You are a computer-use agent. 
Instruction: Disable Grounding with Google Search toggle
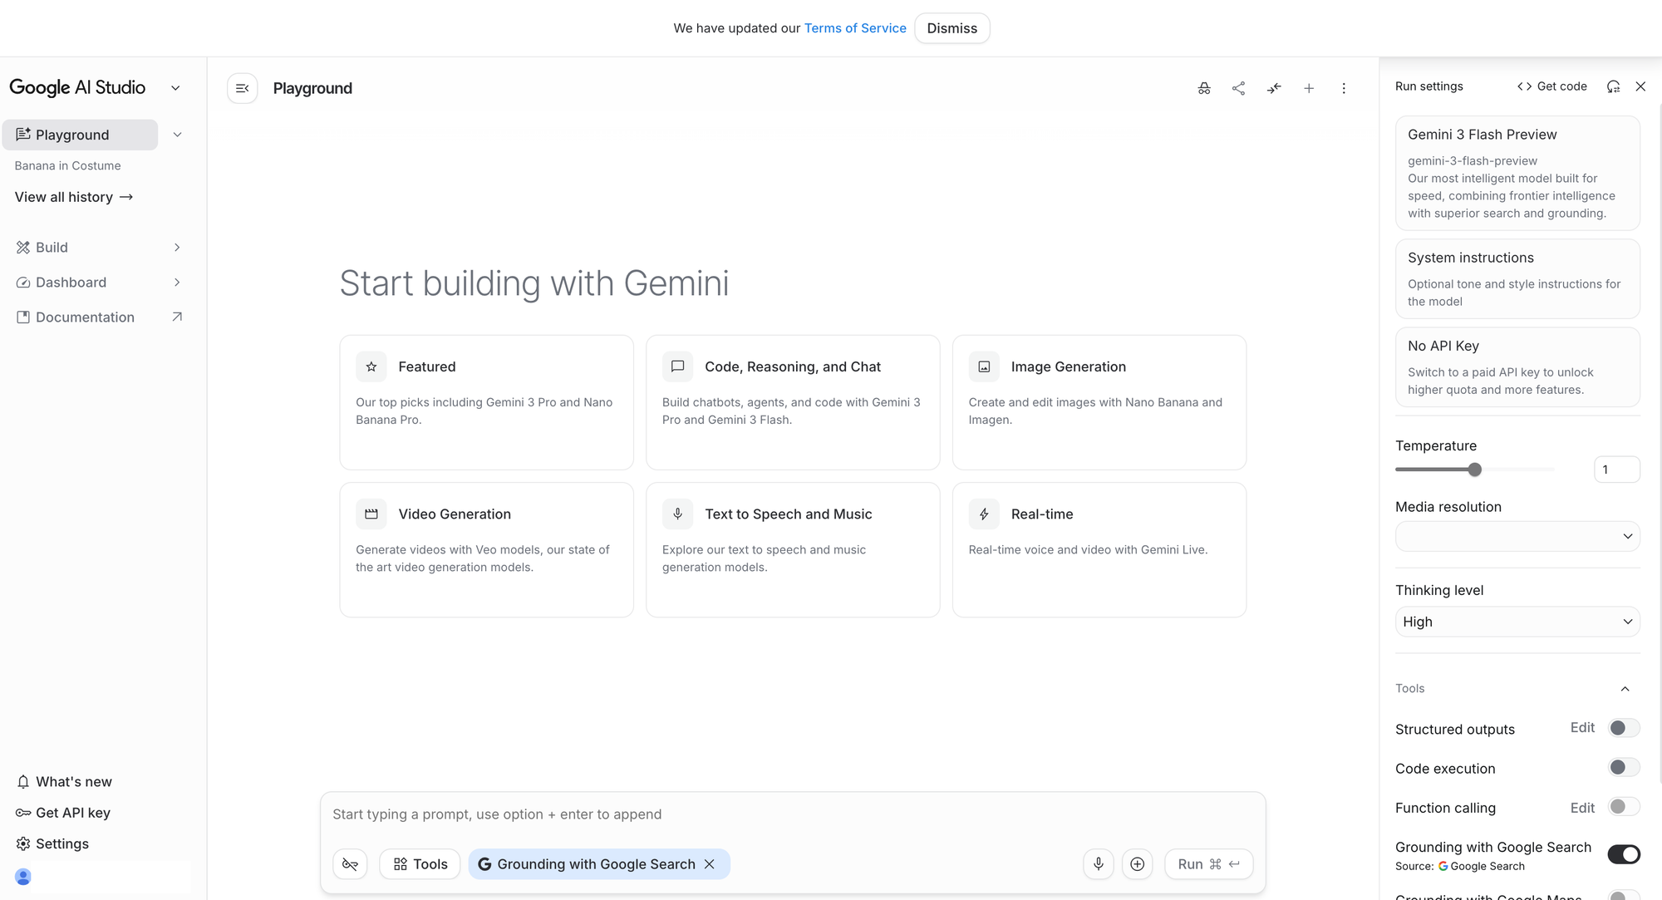[1623, 854]
